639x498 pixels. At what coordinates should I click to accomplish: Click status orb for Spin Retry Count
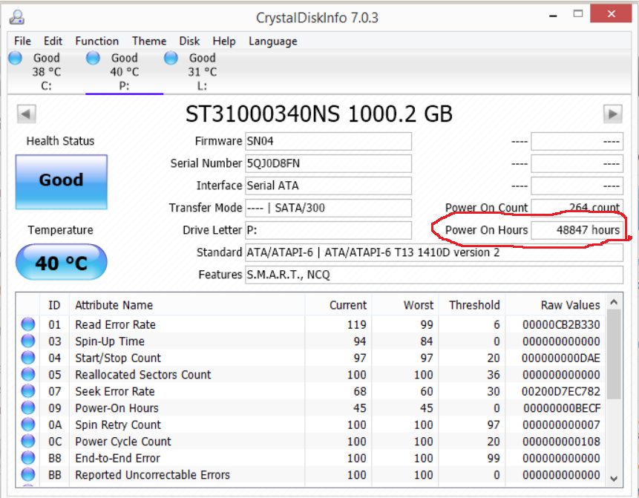[x=28, y=425]
